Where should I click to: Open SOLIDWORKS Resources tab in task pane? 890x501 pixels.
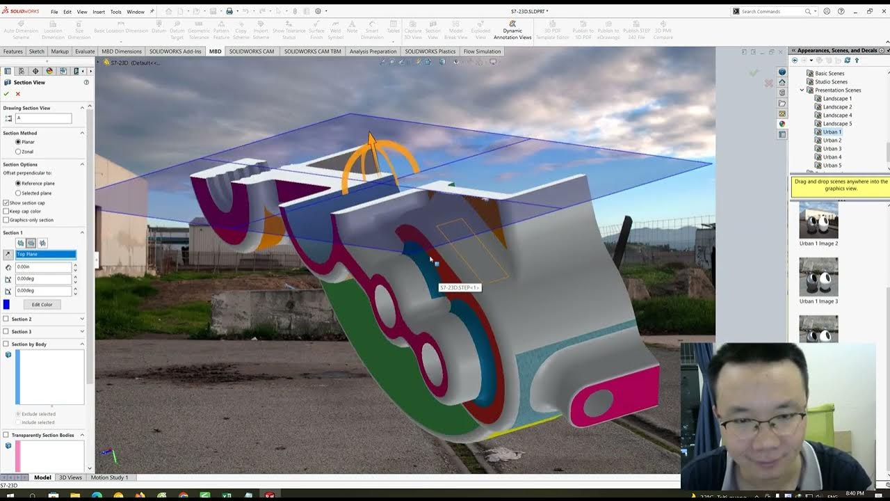782,72
